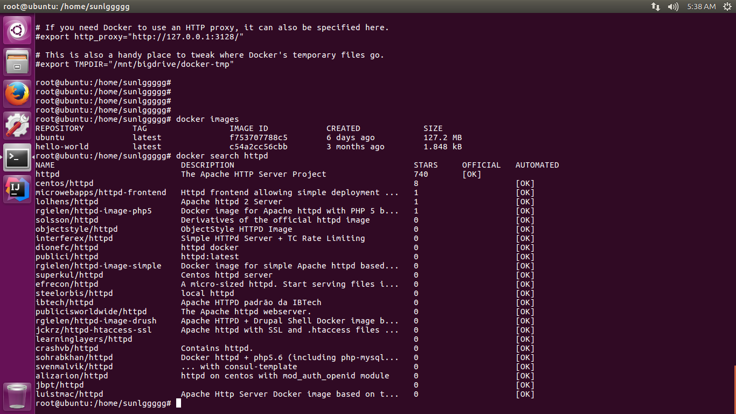Image resolution: width=736 pixels, height=414 pixels.
Task: Click the interferex/httpd result name
Action: click(74, 238)
